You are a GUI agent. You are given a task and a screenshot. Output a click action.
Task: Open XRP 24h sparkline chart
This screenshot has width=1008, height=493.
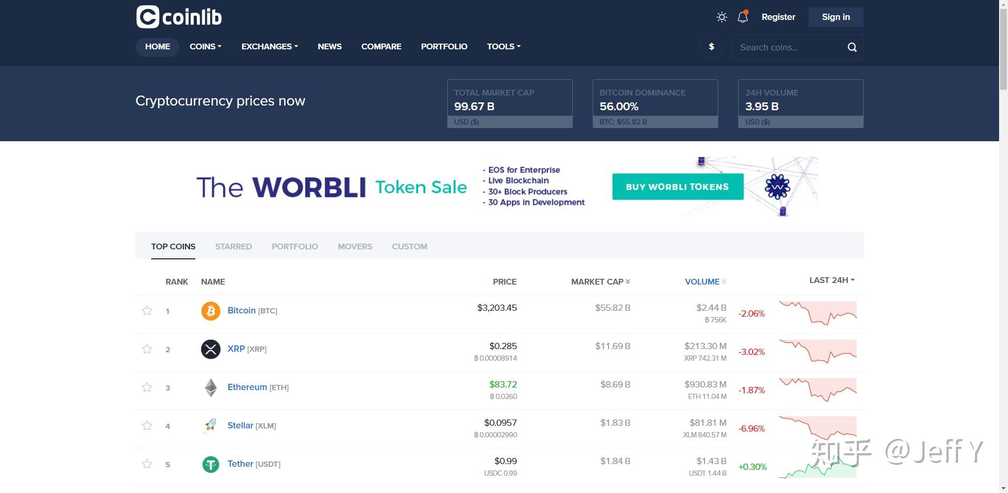(817, 351)
